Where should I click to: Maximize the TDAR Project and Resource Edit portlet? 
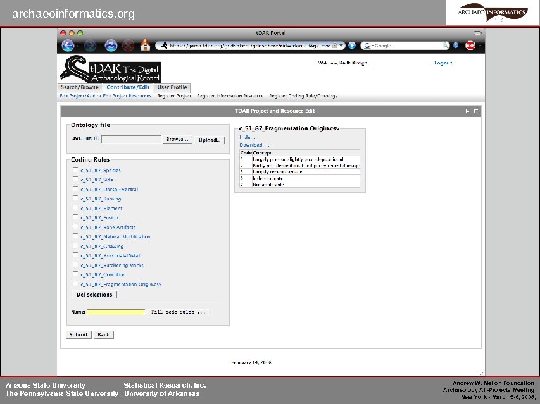click(476, 111)
